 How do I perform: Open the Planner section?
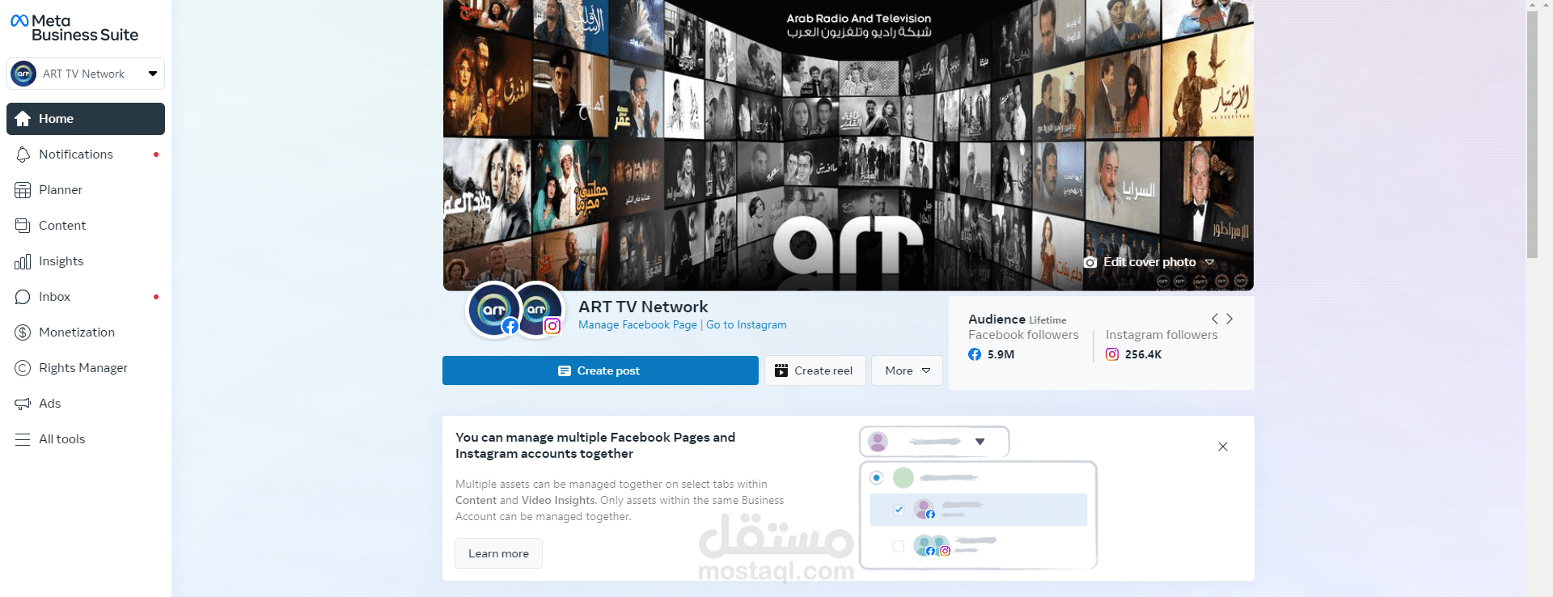point(86,190)
